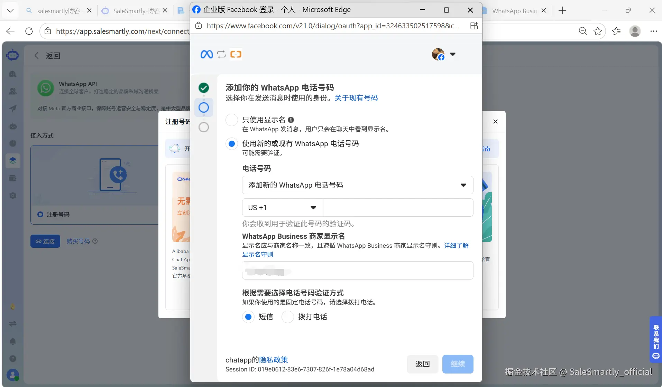This screenshot has height=387, width=662.
Task: Open the tab list chevron in Edge
Action: click(x=10, y=11)
